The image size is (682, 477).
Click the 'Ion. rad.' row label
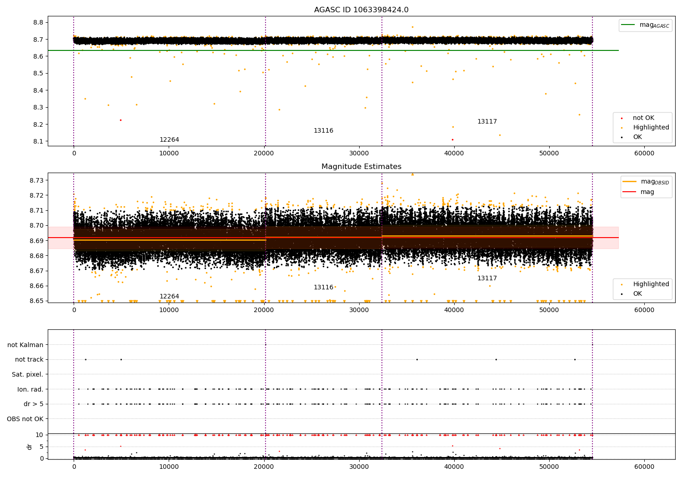(30, 390)
